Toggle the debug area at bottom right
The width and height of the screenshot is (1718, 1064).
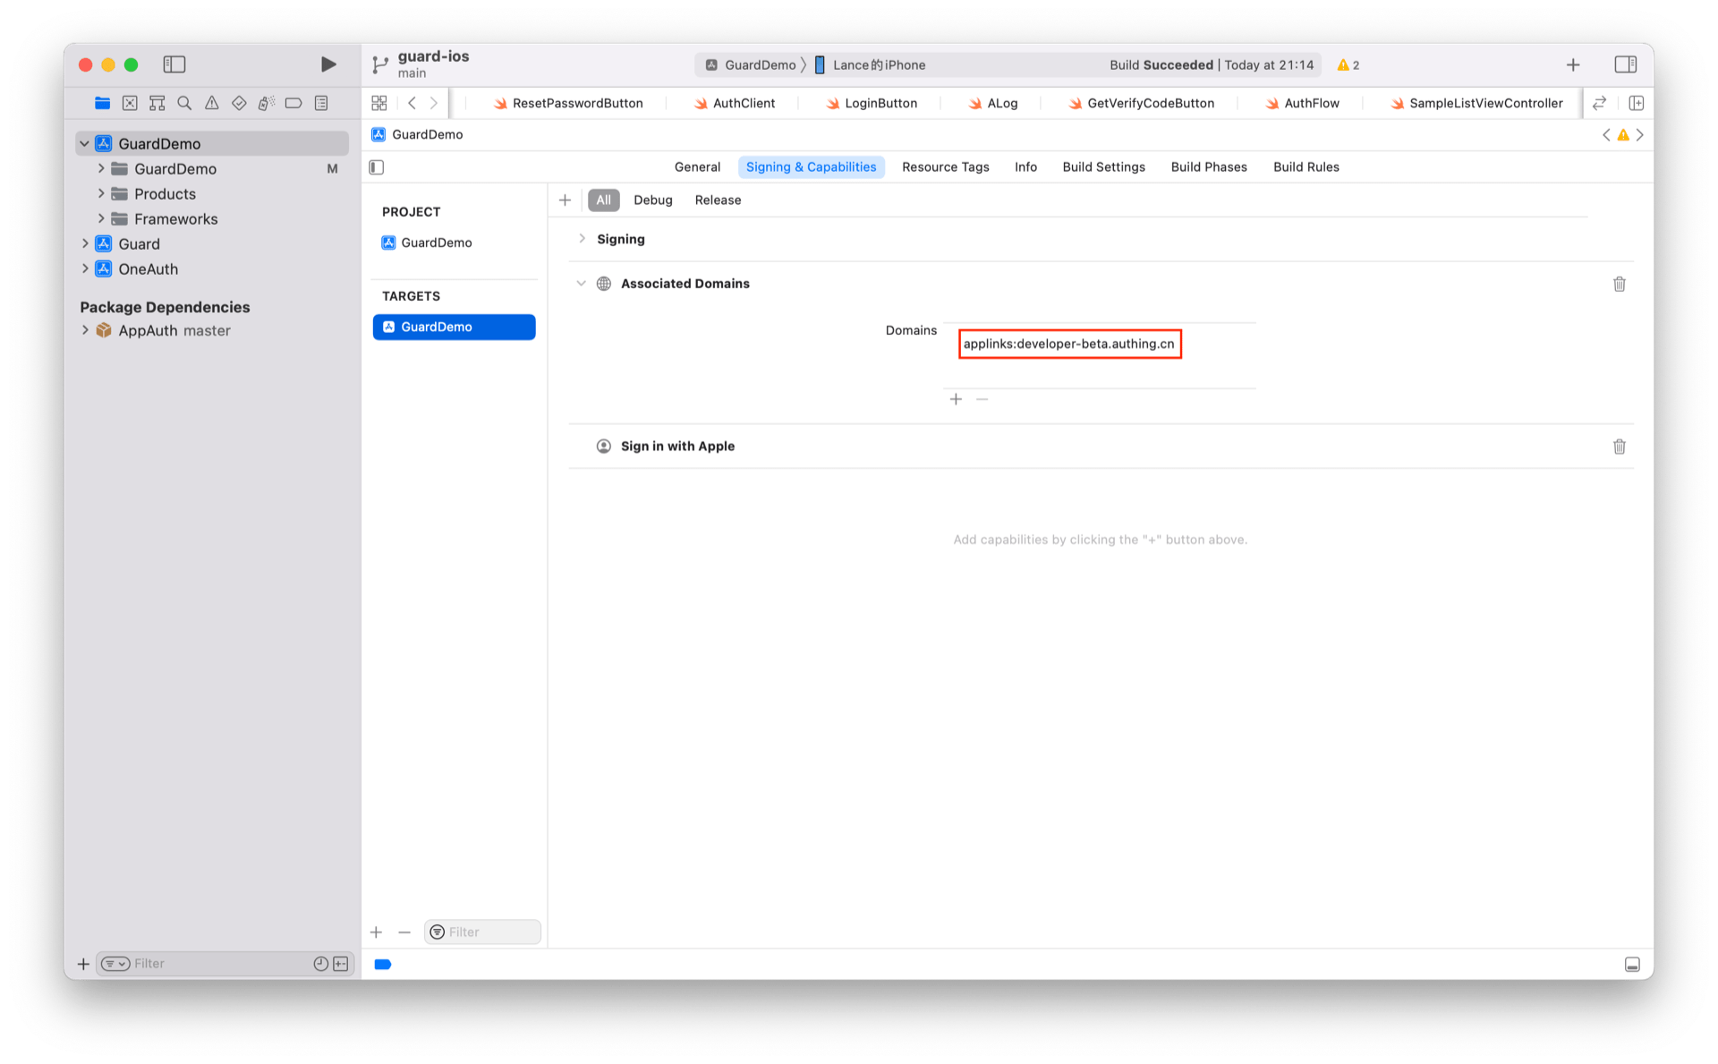[x=1632, y=964]
